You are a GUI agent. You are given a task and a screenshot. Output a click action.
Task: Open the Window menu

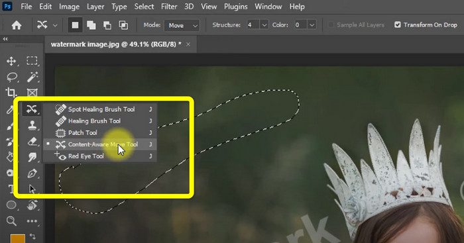click(268, 7)
